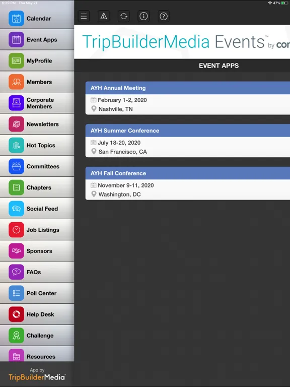This screenshot has height=387, width=290.
Task: Open the AYH Fall Conference event header
Action: (x=188, y=173)
